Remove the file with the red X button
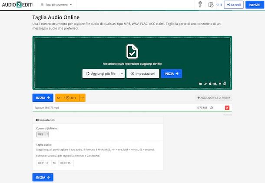 227,107
